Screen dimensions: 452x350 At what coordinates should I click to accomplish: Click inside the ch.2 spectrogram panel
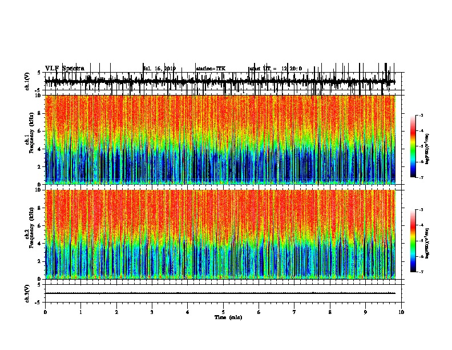point(220,234)
